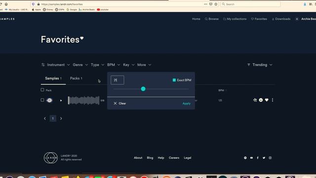The image size is (316, 178).
Task: Click the user avatar icon next to Archie
Action: [297, 19]
